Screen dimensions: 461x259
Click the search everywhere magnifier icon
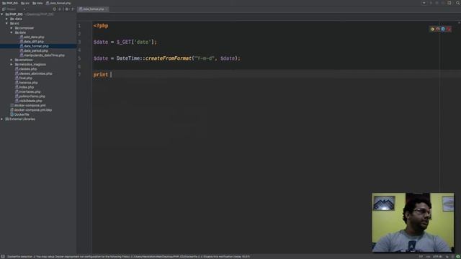click(458, 3)
